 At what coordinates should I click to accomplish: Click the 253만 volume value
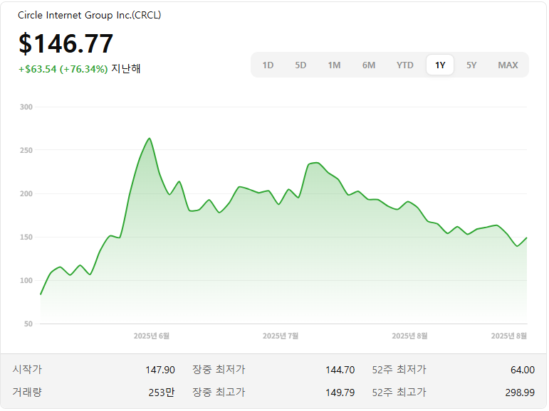tap(162, 393)
